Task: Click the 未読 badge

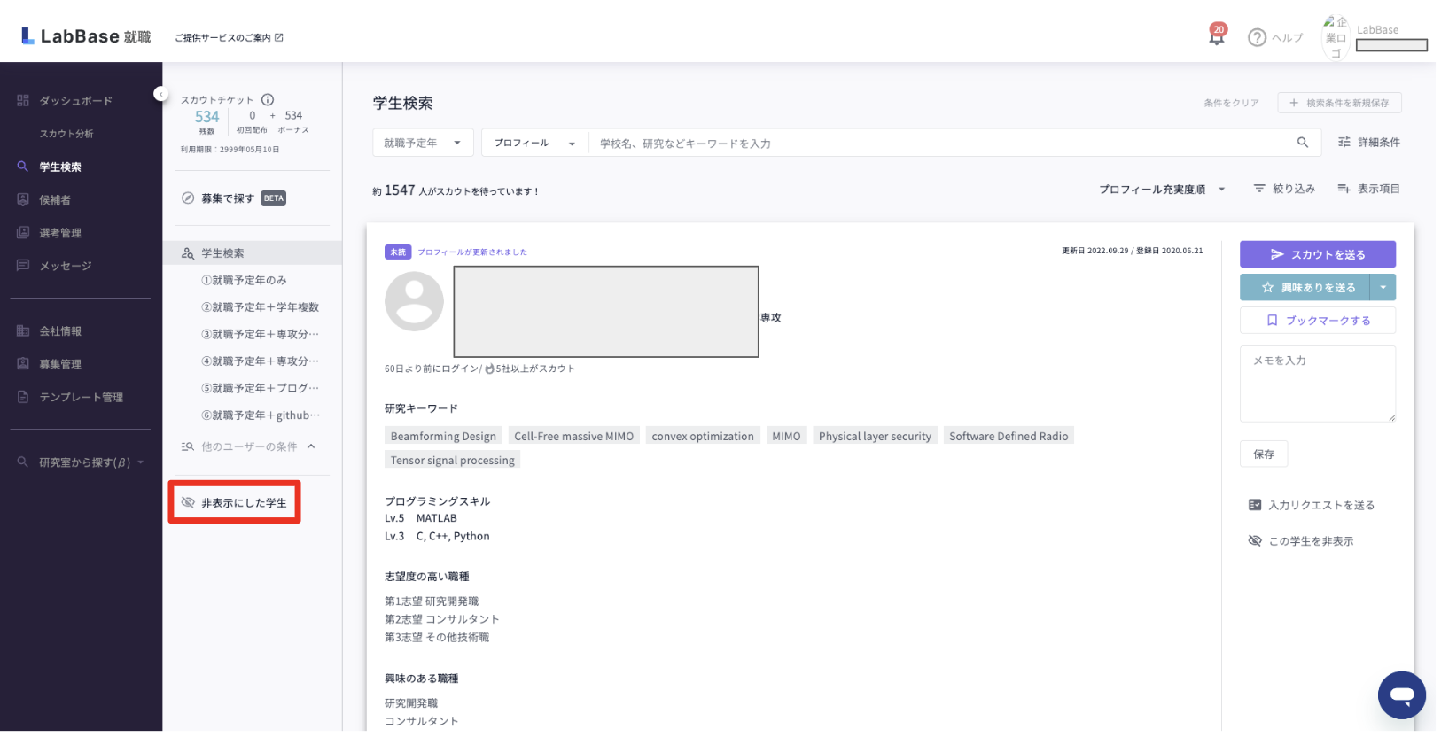Action: click(x=398, y=252)
